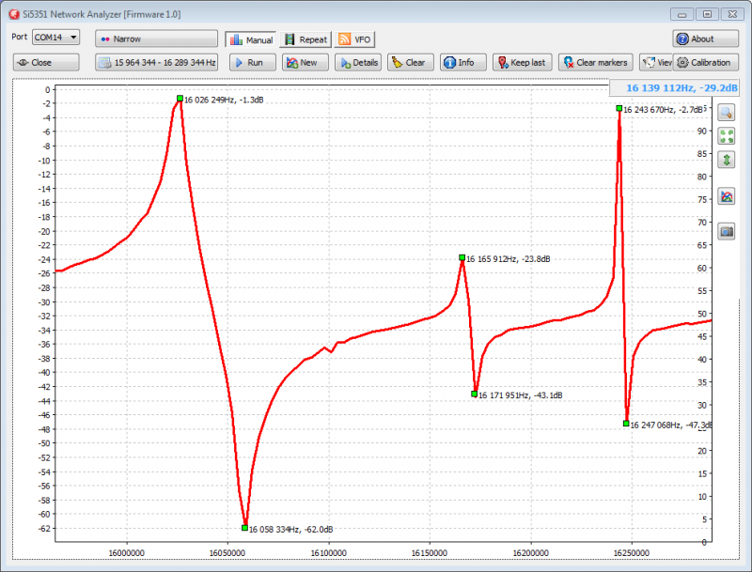
Task: Click the Narrow bandwidth selector
Action: pos(156,39)
